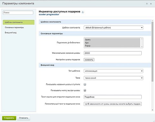Click the js libraries list scroll up arrow
The image size is (155, 122).
(x=142, y=39)
